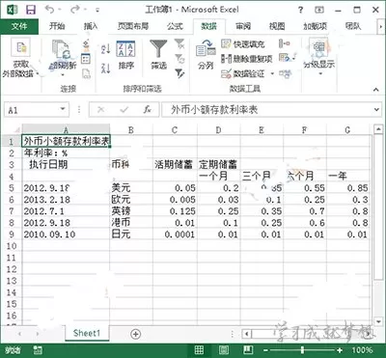
Task: Select cell containing 2010.09.10
Action: pyautogui.click(x=66, y=234)
